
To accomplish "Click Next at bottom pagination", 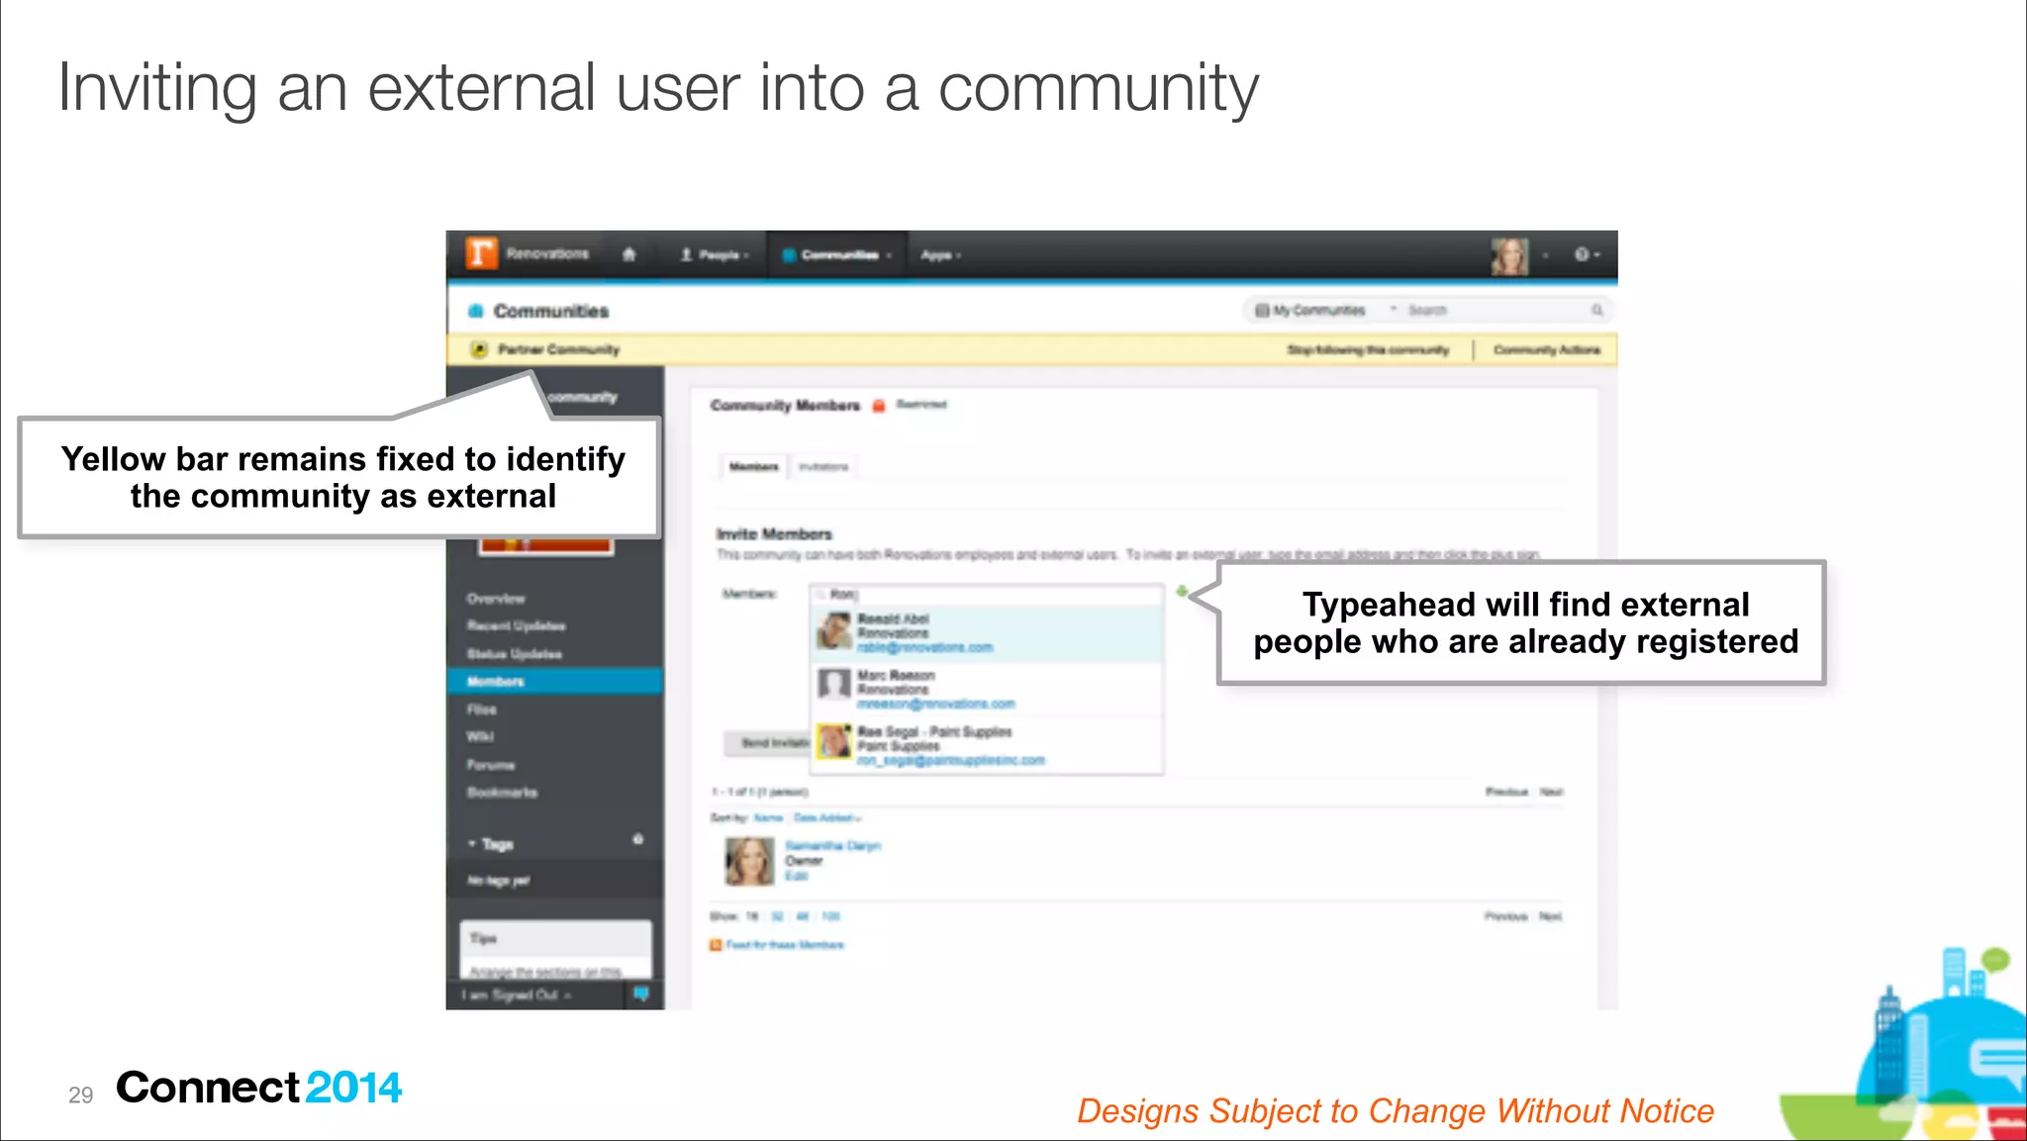I will pos(1550,916).
